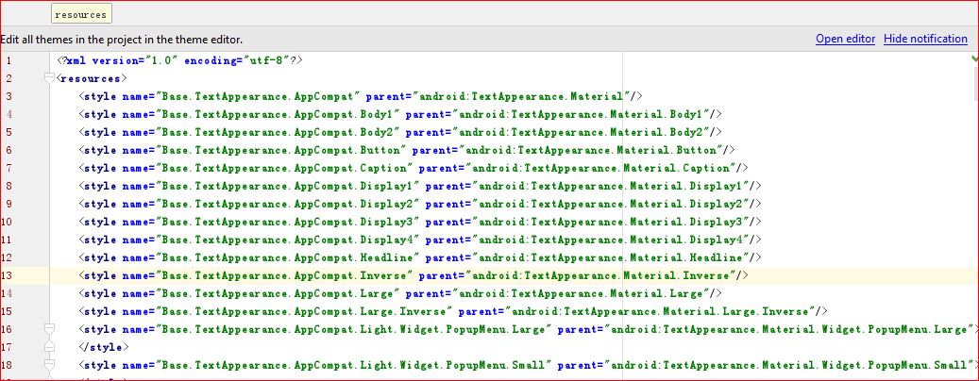This screenshot has width=979, height=381.
Task: Click line number 6 in the gutter
Action: coord(8,150)
